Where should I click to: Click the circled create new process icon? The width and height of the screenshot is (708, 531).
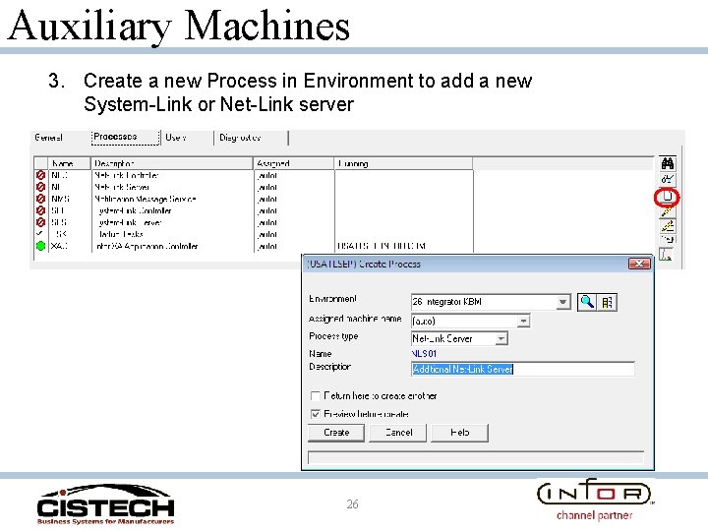(x=668, y=197)
